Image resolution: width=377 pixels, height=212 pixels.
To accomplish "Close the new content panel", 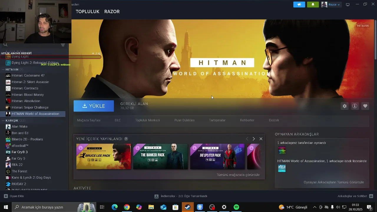I will (x=261, y=139).
